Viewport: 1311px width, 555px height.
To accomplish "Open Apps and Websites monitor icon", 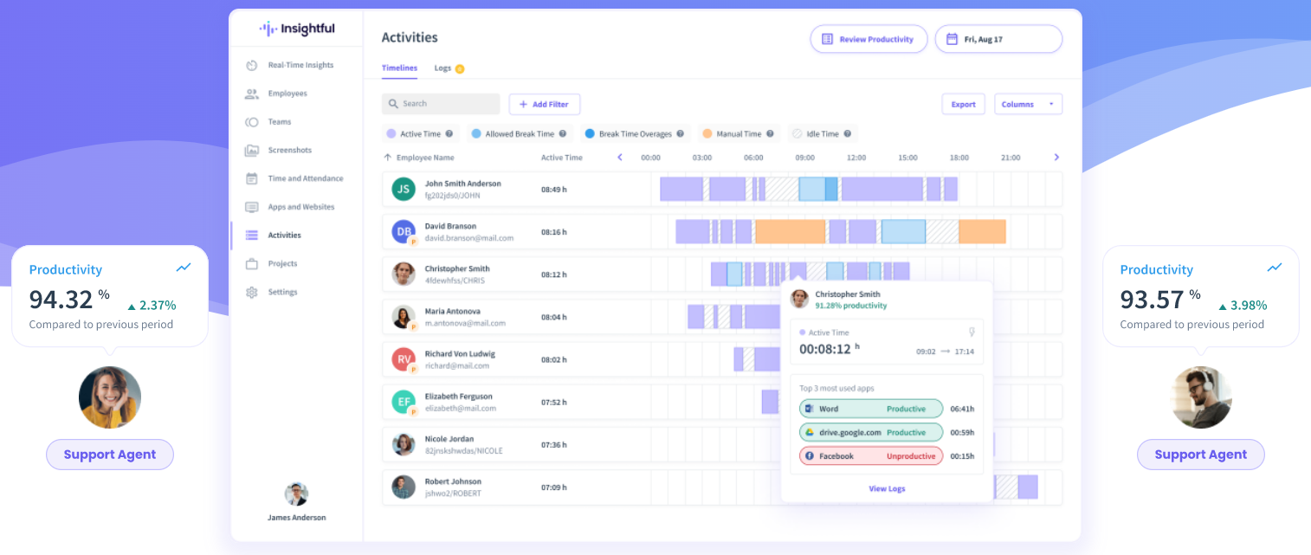I will point(252,207).
